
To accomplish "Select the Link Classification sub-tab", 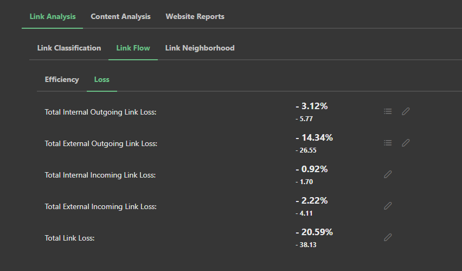I will [69, 48].
